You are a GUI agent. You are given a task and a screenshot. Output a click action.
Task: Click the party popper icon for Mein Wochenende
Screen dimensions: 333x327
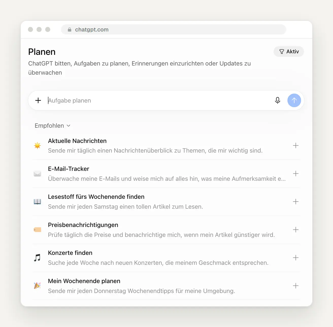click(37, 286)
